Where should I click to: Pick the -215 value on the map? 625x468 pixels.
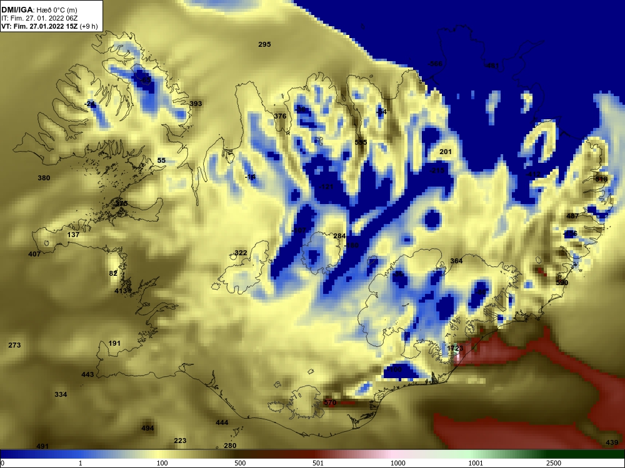[x=437, y=170]
